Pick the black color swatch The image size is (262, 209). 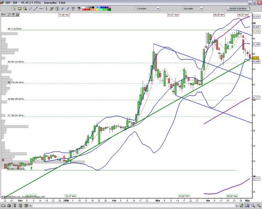pyautogui.click(x=93, y=7)
